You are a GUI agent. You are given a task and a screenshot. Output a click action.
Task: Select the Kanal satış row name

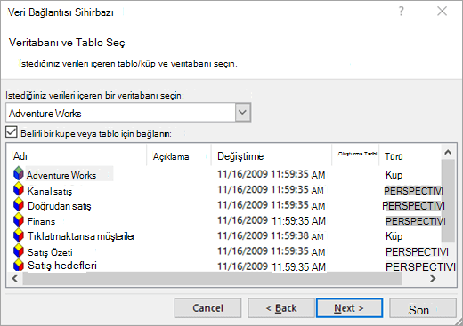[50, 191]
